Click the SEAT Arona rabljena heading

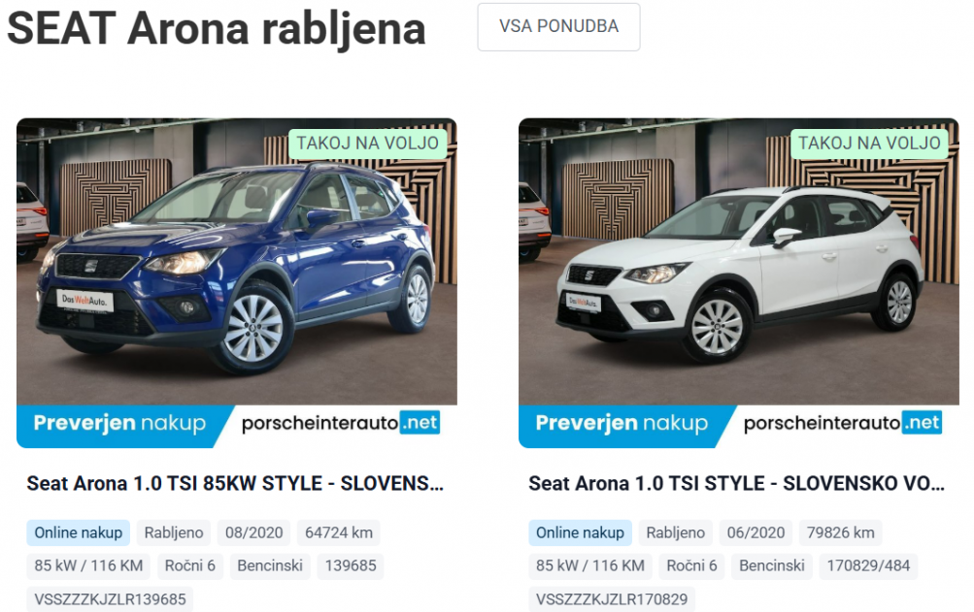click(217, 29)
